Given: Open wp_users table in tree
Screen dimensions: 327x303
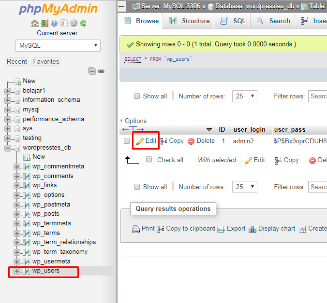Looking at the screenshot, I should click(x=46, y=271).
